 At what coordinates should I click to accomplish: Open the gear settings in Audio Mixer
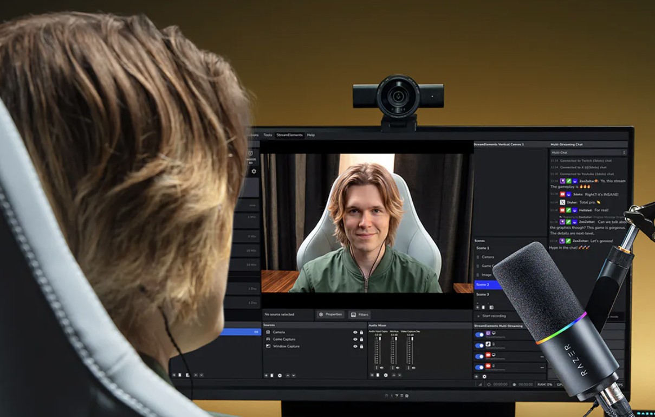click(x=385, y=375)
